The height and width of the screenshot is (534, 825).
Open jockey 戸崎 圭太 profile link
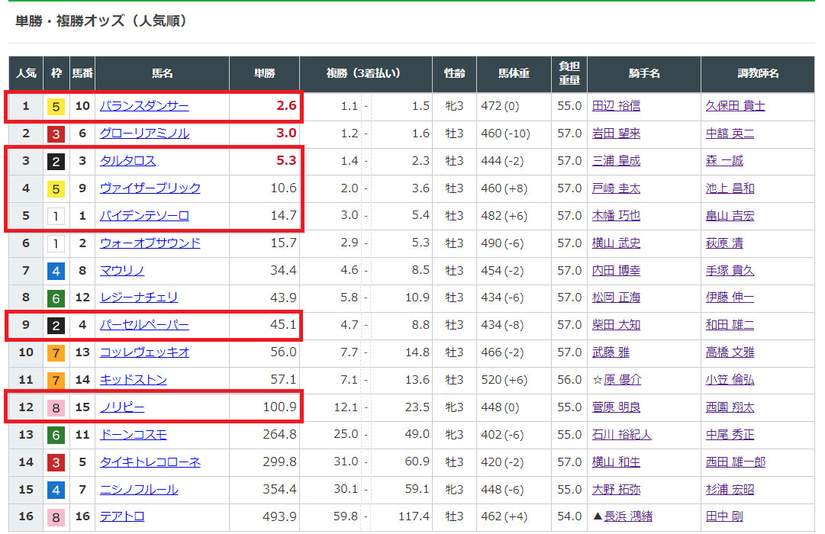[x=616, y=188]
